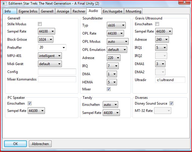Viewport: 192px width, 152px height.
Task: Expand the OPL Modus dropdown
Action: pos(118,42)
